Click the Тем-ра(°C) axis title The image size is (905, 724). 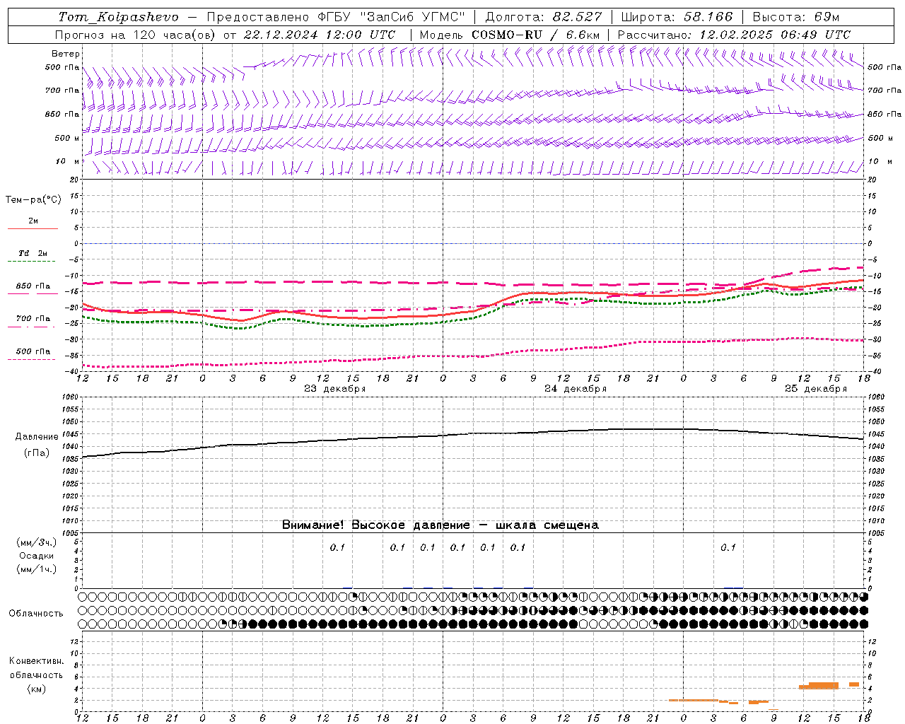[x=33, y=200]
